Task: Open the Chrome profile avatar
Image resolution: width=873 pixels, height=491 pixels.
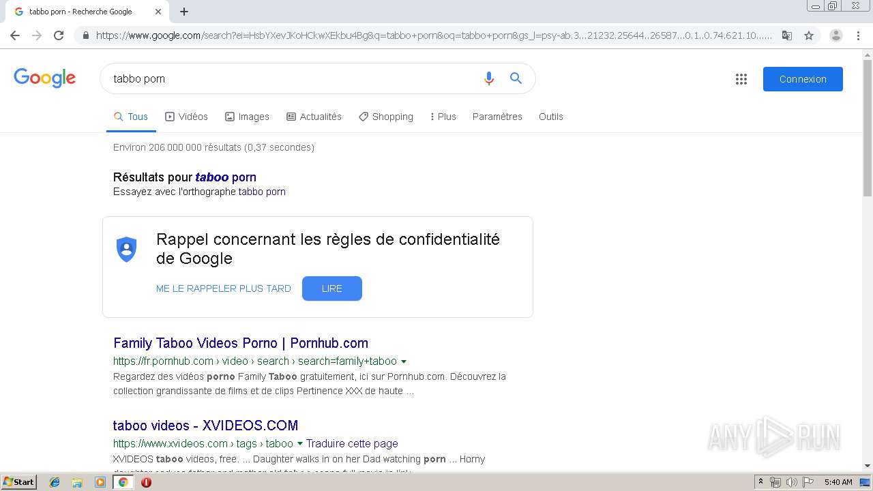Action: (836, 35)
